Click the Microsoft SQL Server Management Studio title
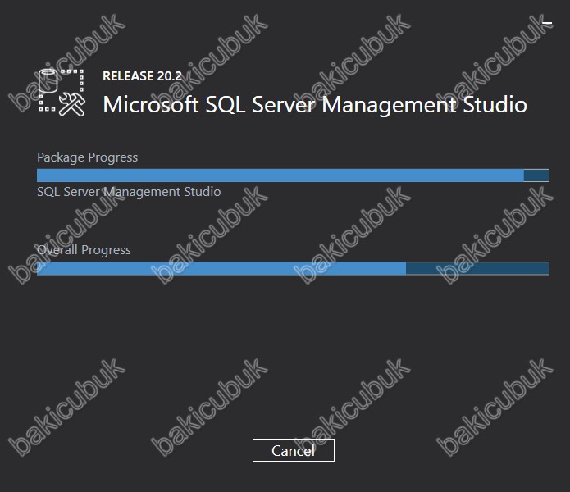 pos(315,105)
